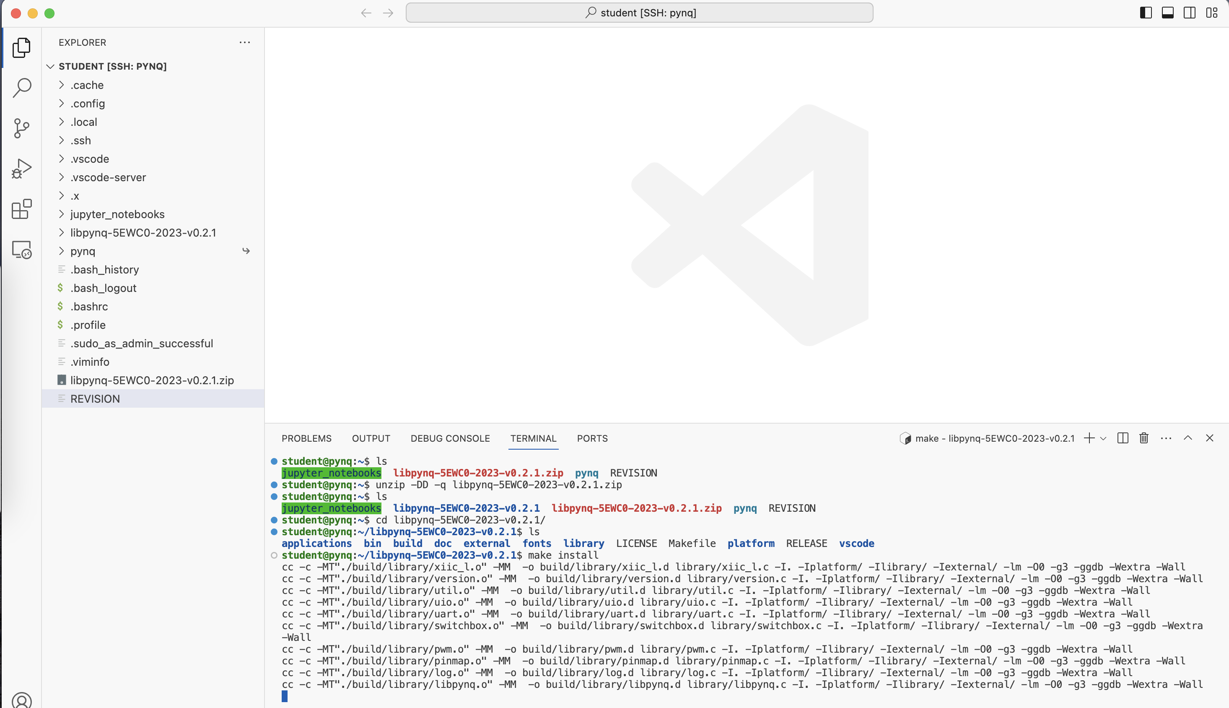
Task: Open the Remote Explorer view
Action: click(21, 250)
